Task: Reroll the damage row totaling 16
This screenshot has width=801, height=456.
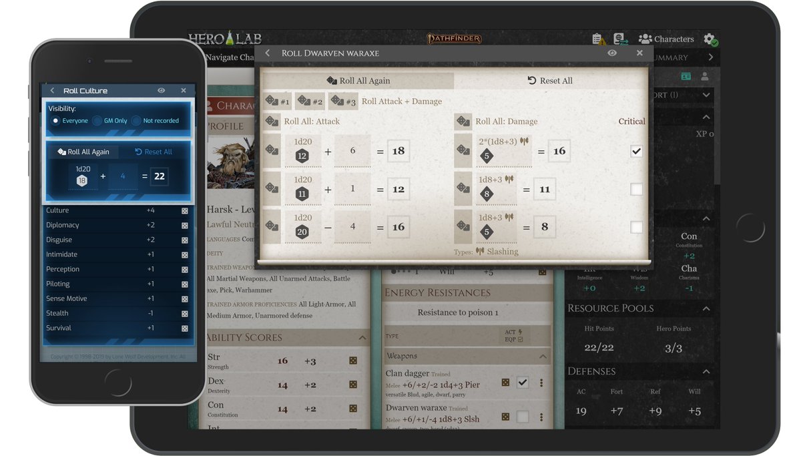Action: (x=463, y=151)
